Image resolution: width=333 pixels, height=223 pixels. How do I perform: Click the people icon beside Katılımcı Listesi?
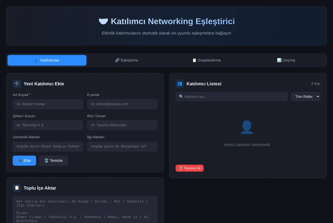[x=180, y=84]
